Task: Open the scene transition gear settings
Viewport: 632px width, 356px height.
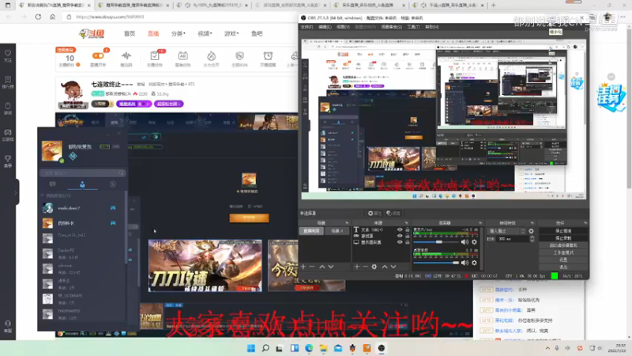Action: pos(531,231)
